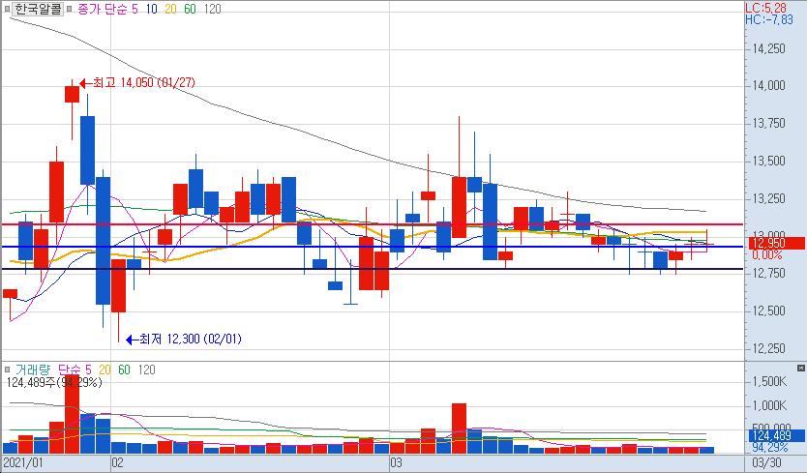Select the yellow 20-day price moving average label
Viewport: 807px width, 473px height.
[x=170, y=9]
